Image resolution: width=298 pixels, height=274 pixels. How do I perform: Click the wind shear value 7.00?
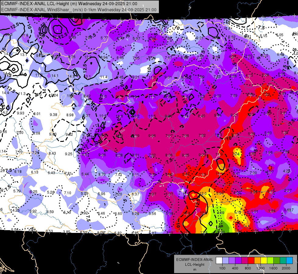coord(253,173)
